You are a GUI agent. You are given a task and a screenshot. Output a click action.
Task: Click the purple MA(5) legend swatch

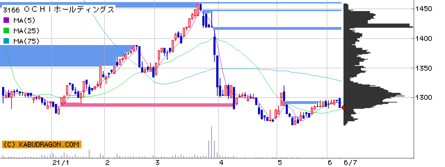tap(6, 20)
